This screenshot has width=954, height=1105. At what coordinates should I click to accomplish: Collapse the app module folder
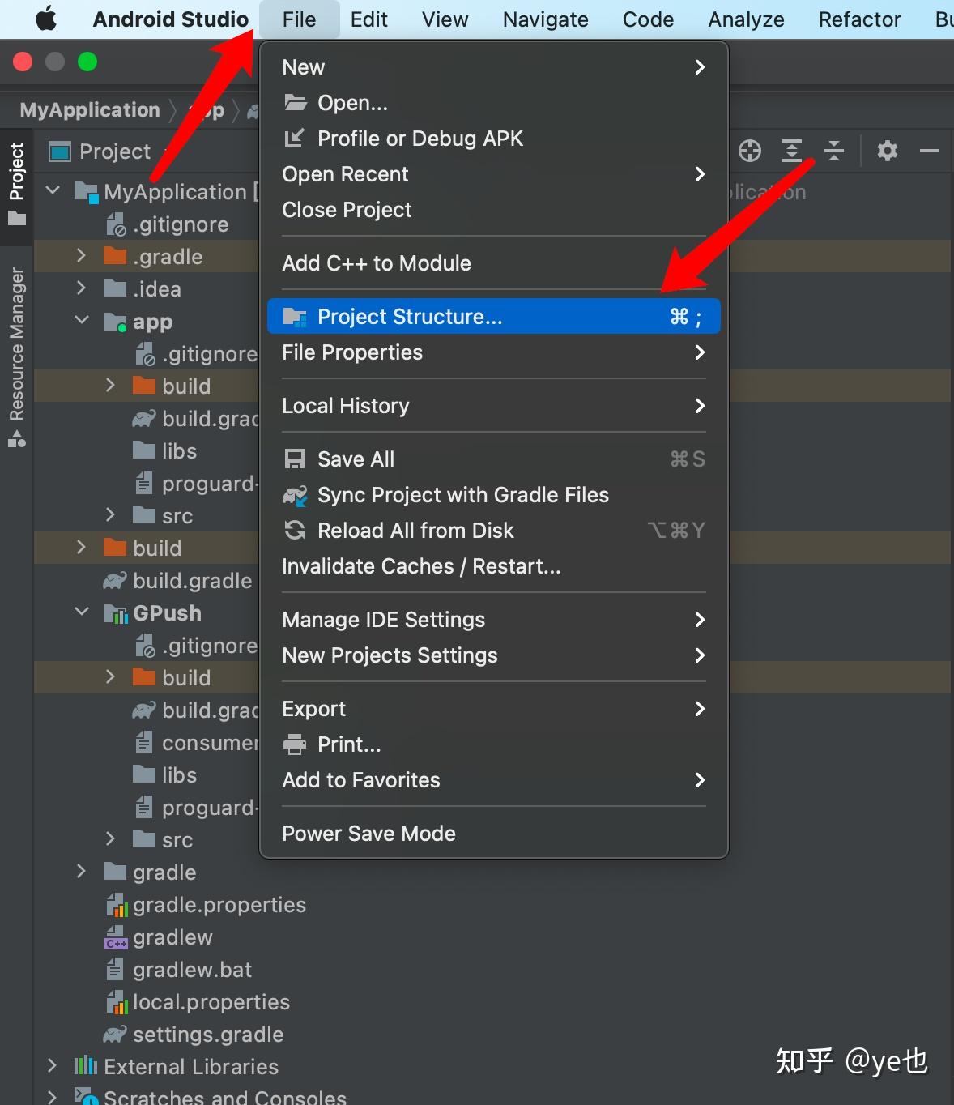[x=82, y=321]
